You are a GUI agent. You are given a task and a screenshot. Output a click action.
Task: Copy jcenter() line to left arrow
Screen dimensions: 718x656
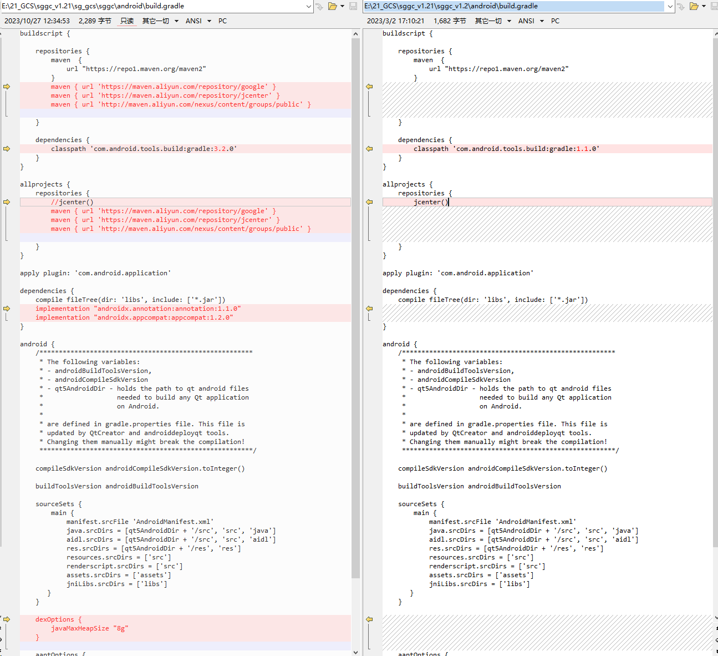369,202
